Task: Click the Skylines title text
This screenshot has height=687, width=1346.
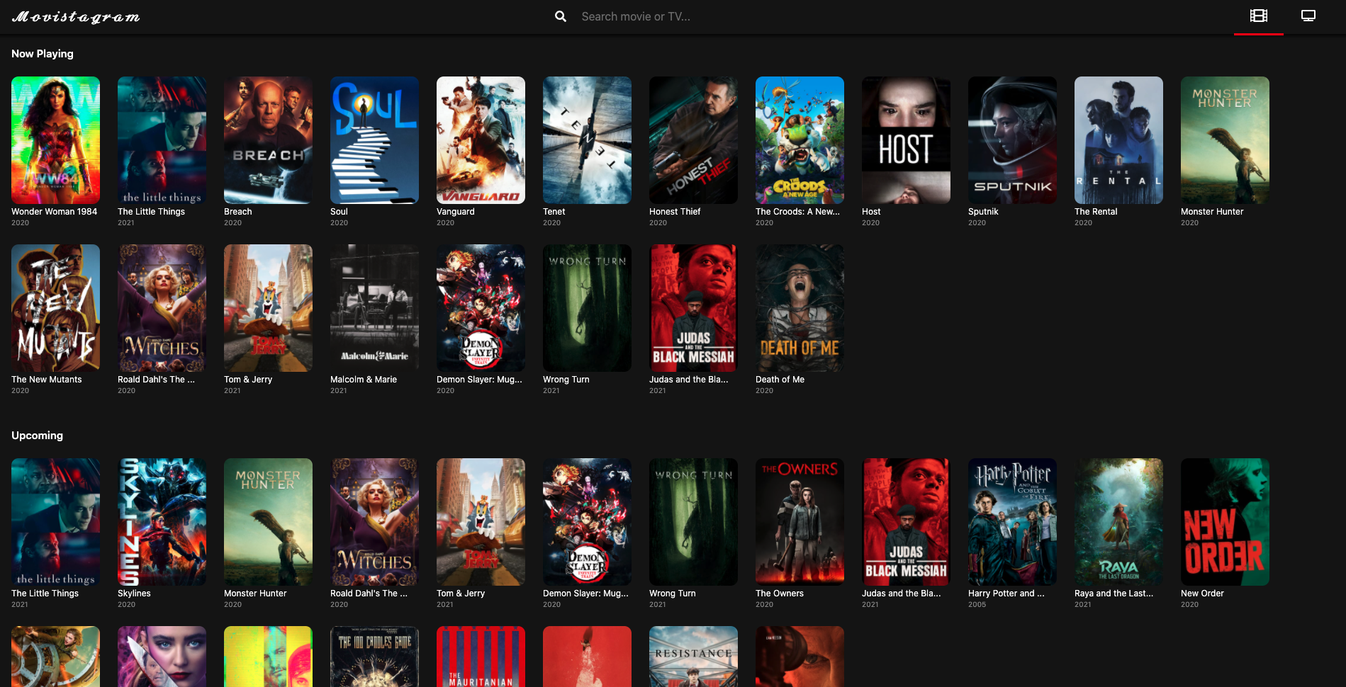Action: tap(134, 594)
